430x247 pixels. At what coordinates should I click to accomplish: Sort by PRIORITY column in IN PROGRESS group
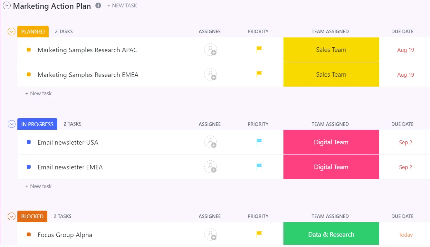click(x=258, y=124)
